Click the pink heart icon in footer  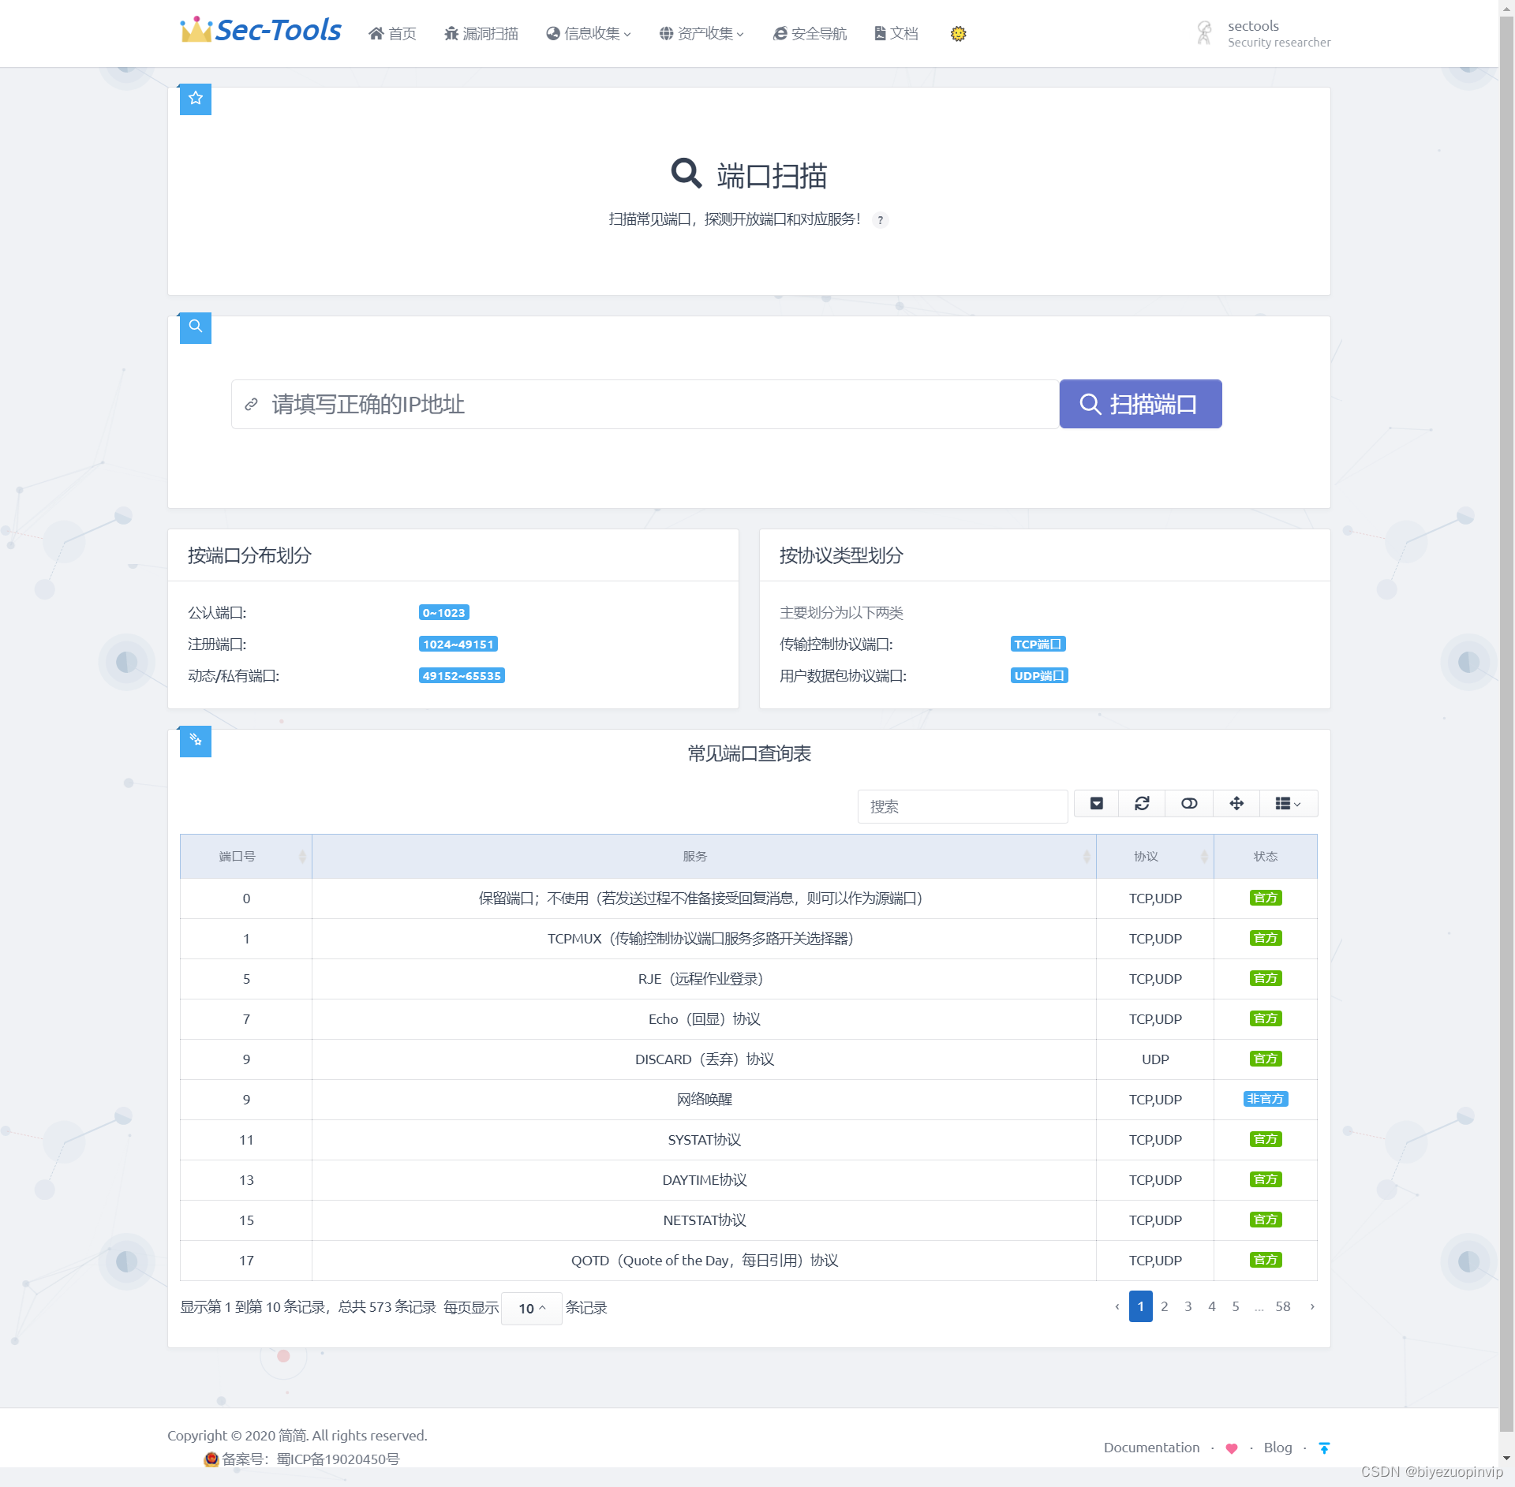1231,1448
